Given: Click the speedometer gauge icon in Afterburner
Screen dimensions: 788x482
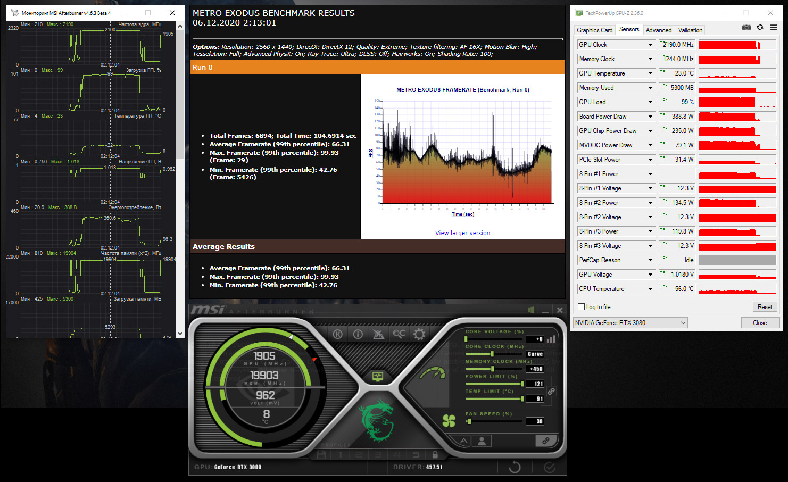Looking at the screenshot, I should (433, 373).
